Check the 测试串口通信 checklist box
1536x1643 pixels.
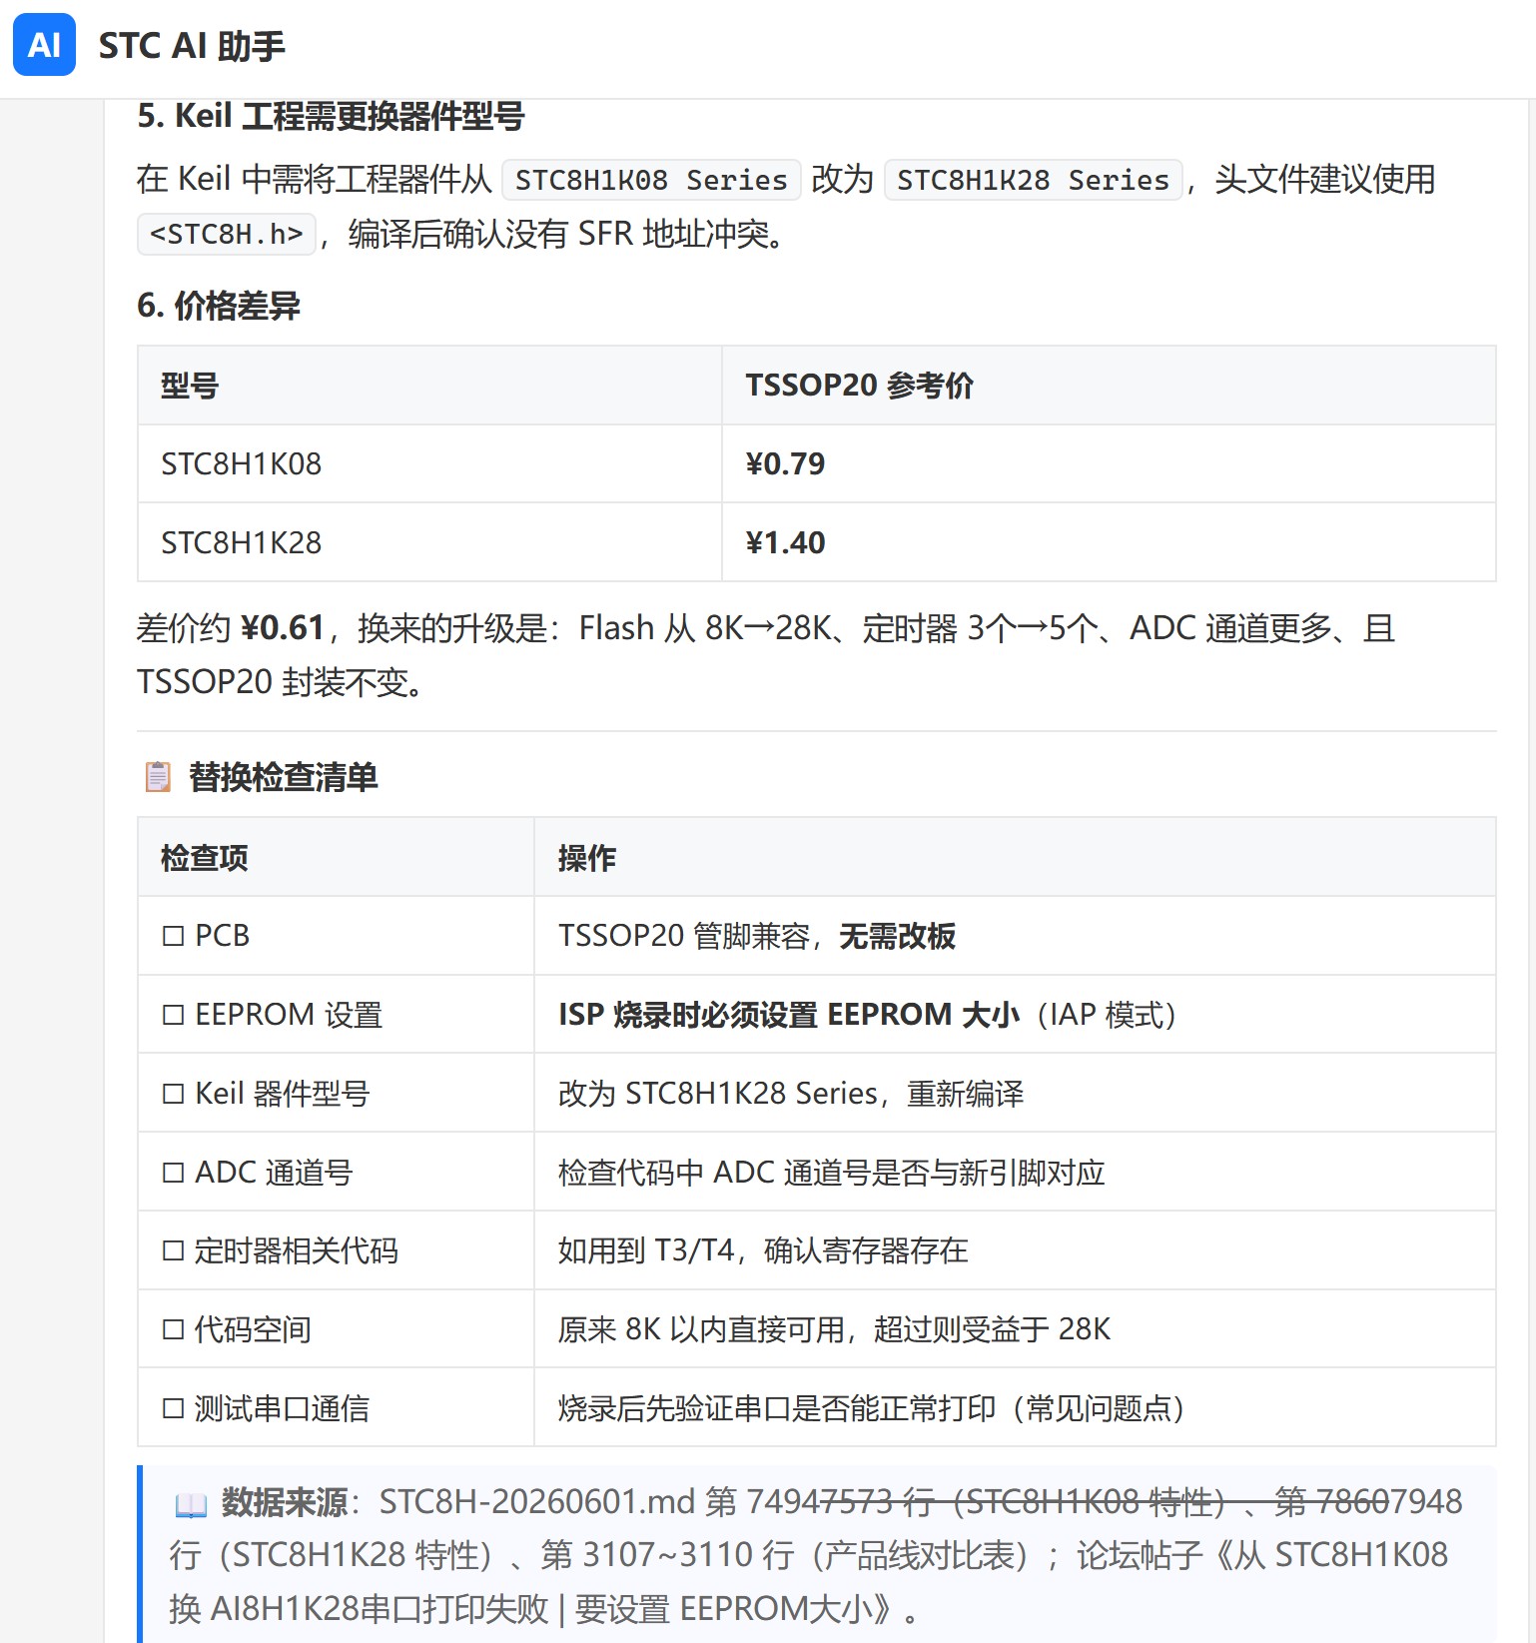coord(174,1408)
